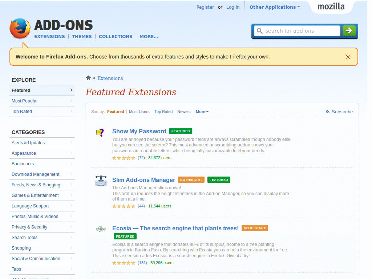Click the FEATURED badge on Show My Password
This screenshot has height=279, width=372.
[181, 131]
